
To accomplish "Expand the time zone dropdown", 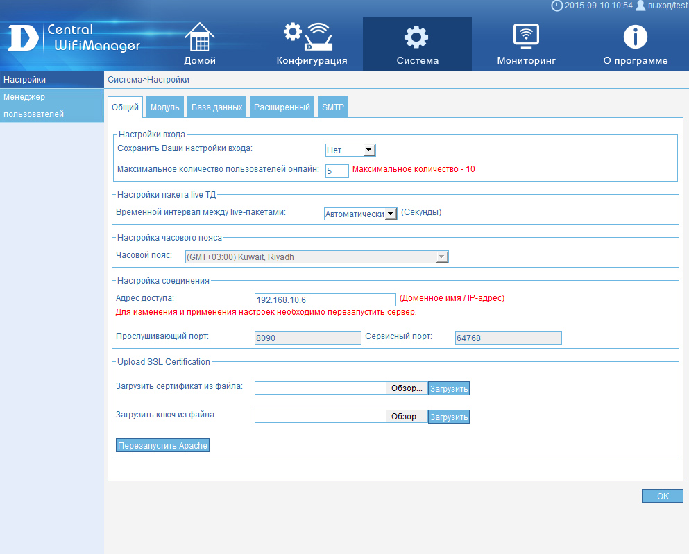I will pos(441,257).
